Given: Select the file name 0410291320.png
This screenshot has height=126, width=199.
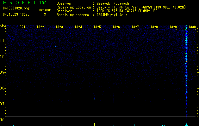Looking at the screenshot, I should 16,8.
